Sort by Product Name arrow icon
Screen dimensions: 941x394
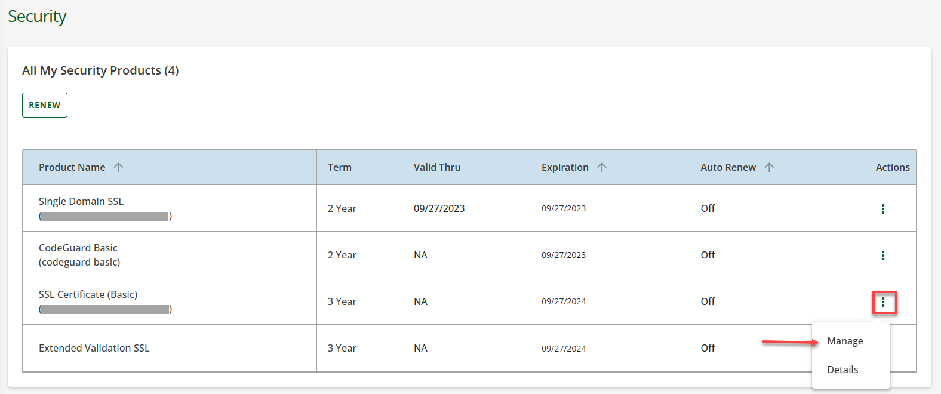[x=118, y=167]
